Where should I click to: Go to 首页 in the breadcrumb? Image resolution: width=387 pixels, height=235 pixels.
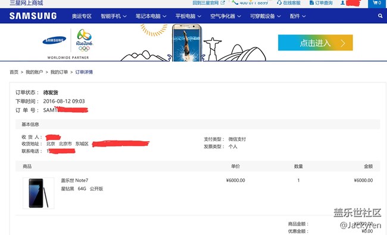(x=14, y=72)
